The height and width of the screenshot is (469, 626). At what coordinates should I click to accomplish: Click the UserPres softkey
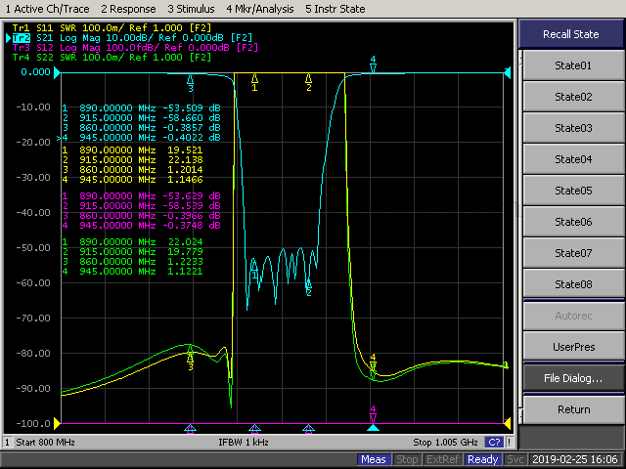(x=573, y=347)
